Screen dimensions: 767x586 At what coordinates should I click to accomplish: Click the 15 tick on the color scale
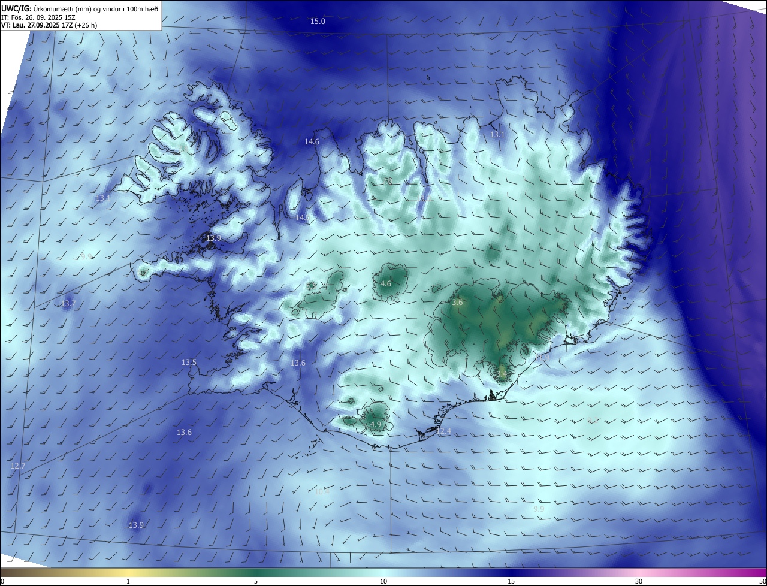click(511, 581)
